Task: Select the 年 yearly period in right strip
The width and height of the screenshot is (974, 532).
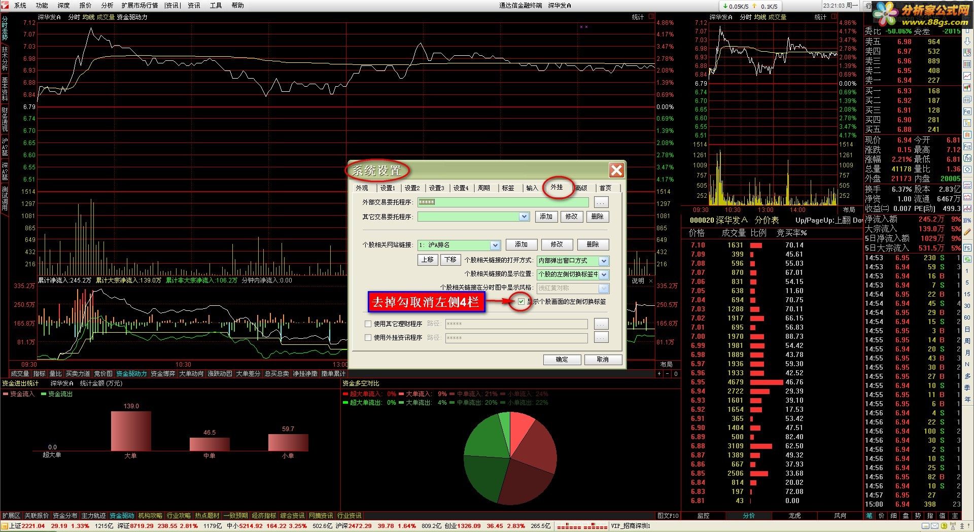Action: (967, 399)
